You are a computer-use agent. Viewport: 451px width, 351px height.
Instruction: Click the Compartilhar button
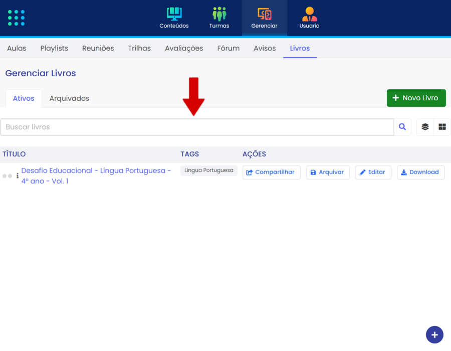[272, 172]
